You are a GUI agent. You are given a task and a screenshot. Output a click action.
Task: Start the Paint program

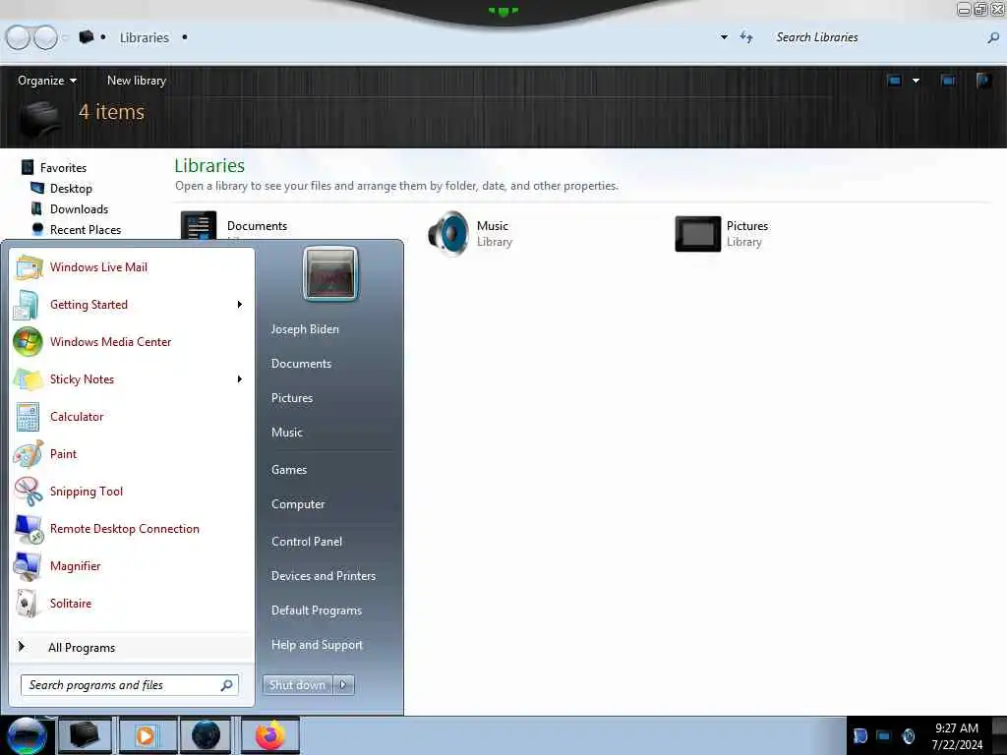133,454
